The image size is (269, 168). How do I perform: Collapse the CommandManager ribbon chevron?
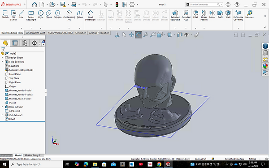[x=265, y=27]
